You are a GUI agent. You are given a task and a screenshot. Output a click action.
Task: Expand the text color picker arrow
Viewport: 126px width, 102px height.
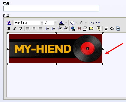(x=66, y=23)
